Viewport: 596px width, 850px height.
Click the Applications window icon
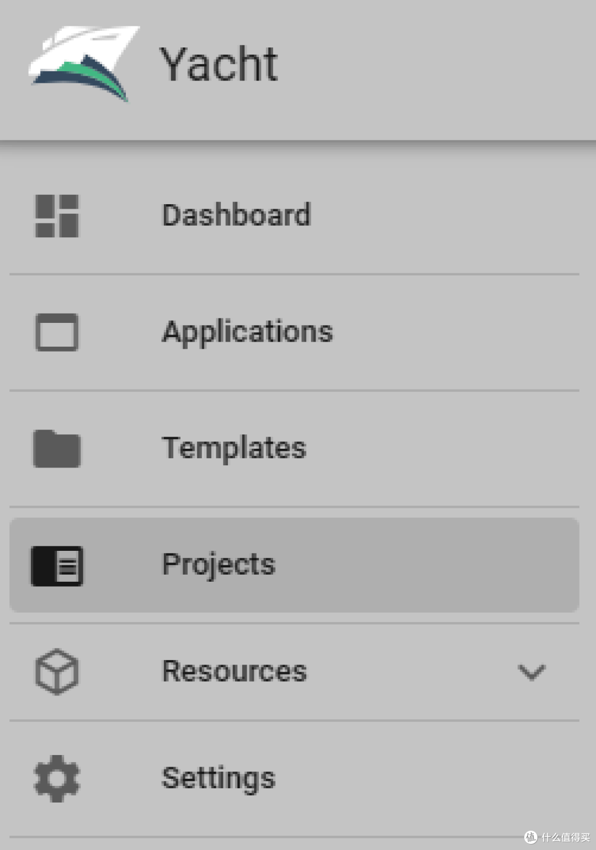click(x=57, y=332)
